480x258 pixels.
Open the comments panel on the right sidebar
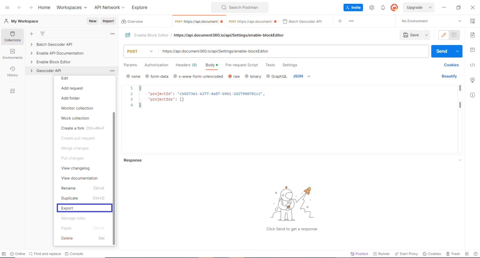click(x=472, y=50)
